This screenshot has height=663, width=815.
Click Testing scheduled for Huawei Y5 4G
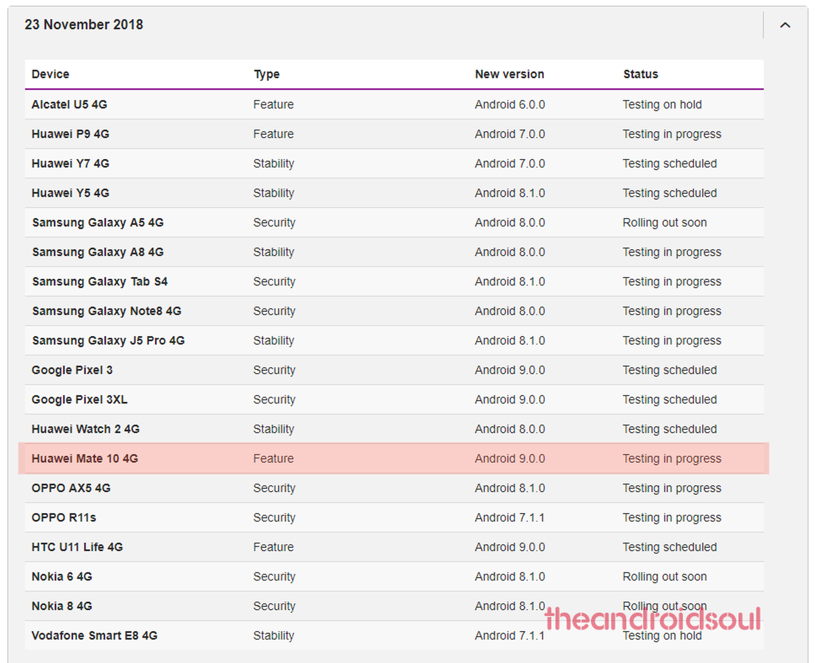(670, 193)
